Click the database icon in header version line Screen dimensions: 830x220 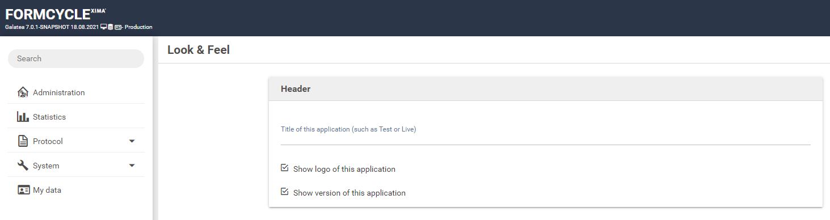point(110,27)
